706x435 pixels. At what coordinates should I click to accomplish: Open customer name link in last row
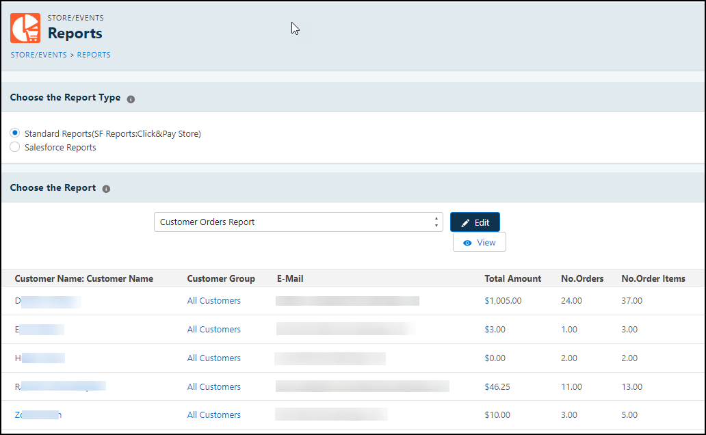coord(38,415)
